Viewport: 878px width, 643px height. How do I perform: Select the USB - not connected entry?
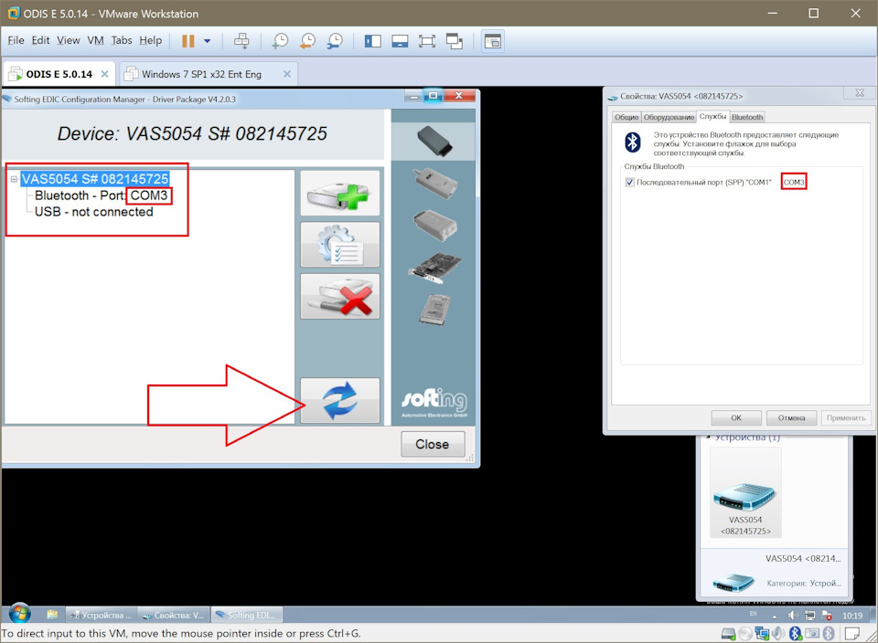pyautogui.click(x=93, y=212)
